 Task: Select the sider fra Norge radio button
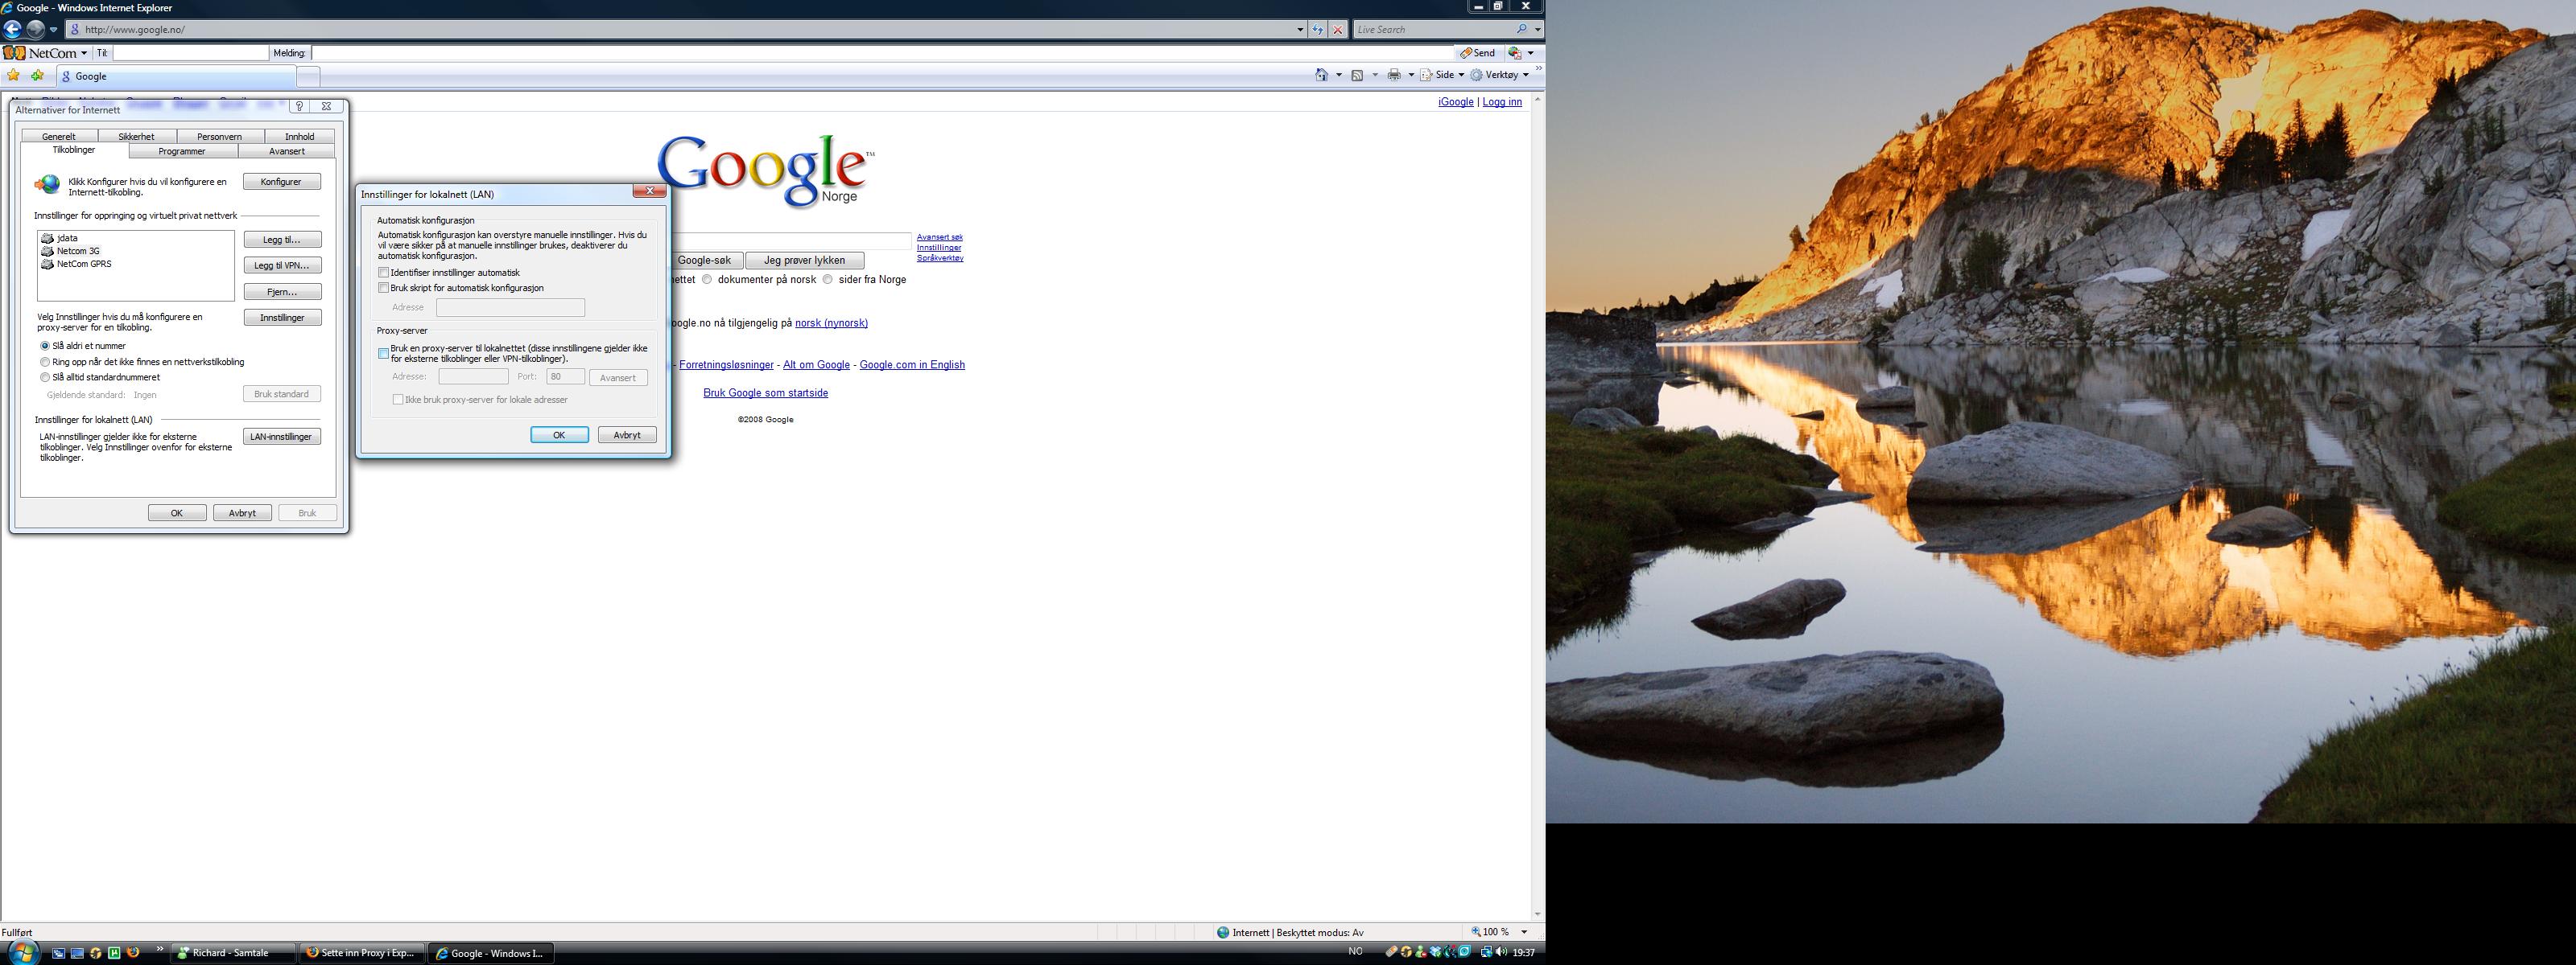pyautogui.click(x=828, y=280)
